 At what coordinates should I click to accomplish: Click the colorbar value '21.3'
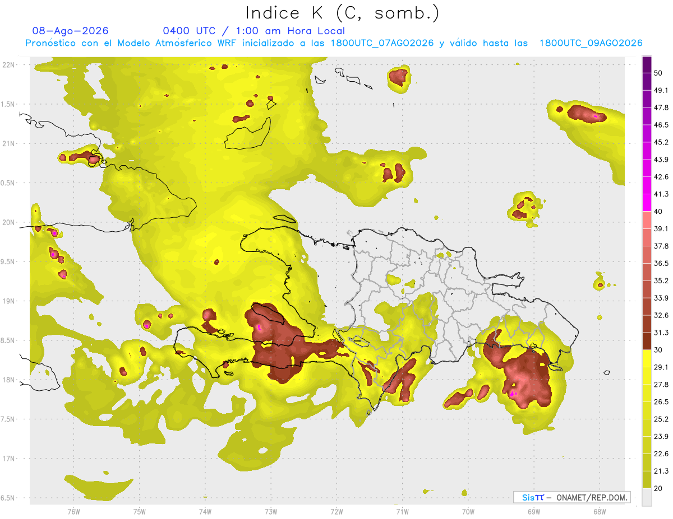point(661,471)
